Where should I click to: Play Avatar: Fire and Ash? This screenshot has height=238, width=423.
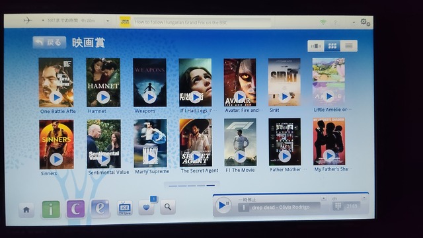point(239,97)
